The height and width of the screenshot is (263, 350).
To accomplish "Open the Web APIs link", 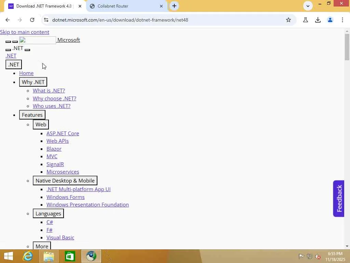I will point(57,141).
